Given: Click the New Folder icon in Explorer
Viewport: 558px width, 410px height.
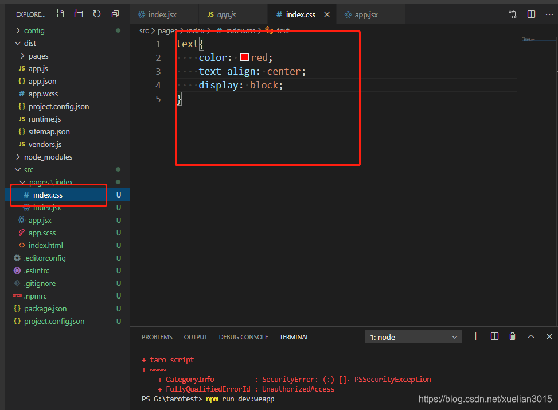Looking at the screenshot, I should click(79, 14).
